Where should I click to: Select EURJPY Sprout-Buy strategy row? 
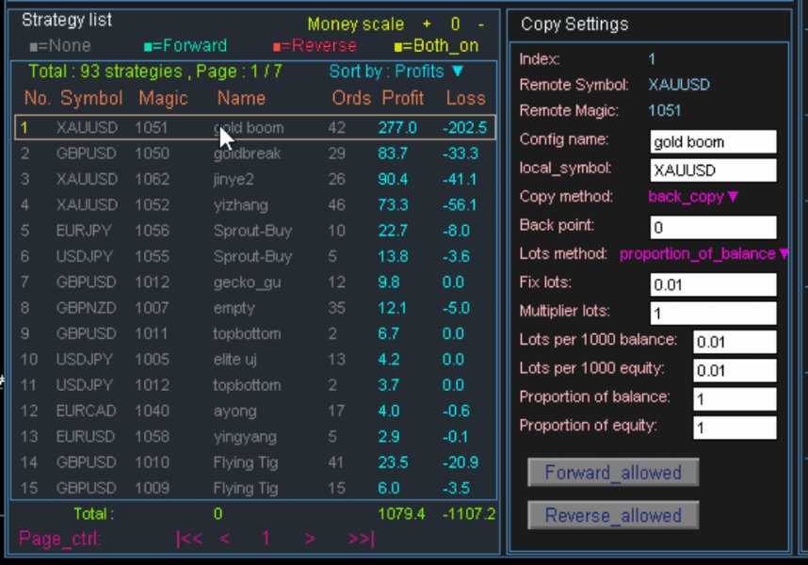coord(255,231)
